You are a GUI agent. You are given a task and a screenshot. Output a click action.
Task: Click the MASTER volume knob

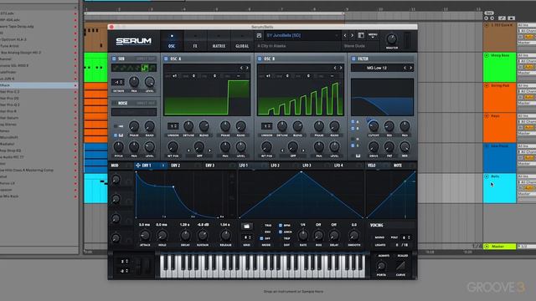pyautogui.click(x=392, y=39)
